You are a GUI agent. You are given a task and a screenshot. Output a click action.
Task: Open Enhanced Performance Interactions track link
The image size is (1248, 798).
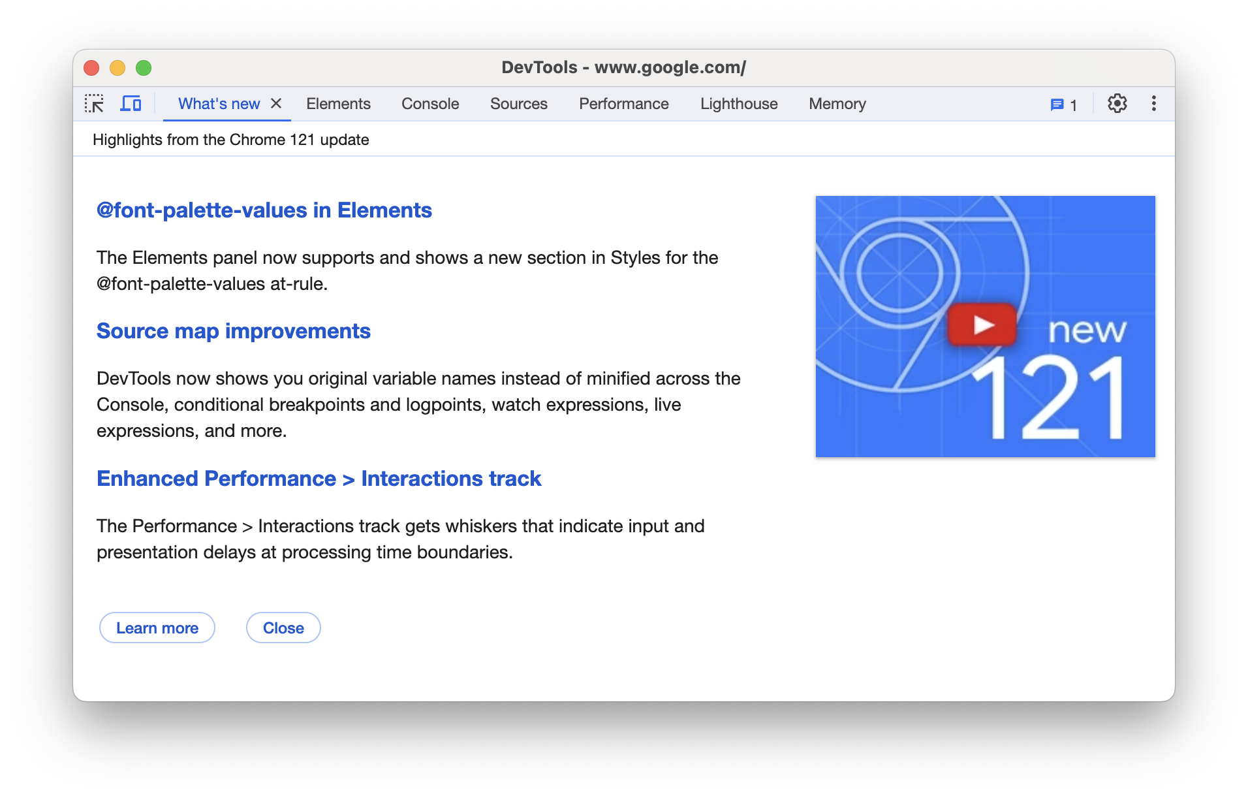(319, 478)
